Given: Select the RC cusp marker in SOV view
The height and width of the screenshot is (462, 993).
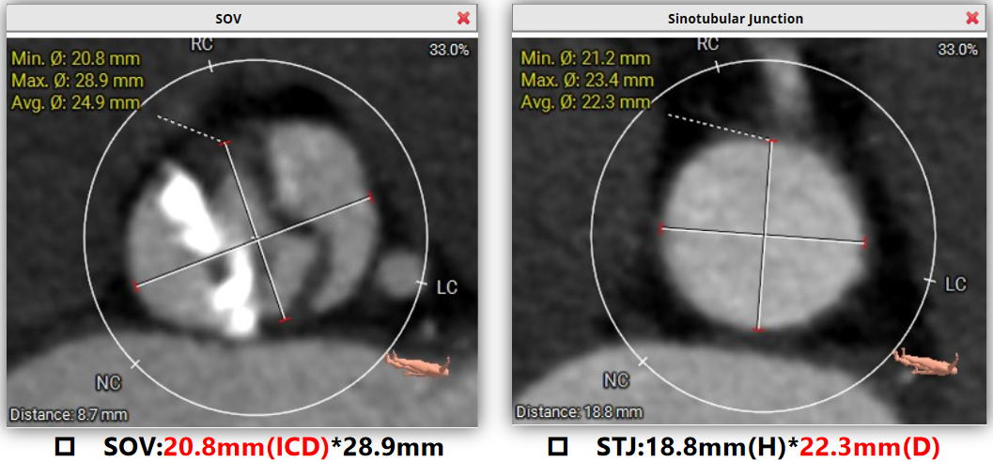Looking at the screenshot, I should pos(203,46).
